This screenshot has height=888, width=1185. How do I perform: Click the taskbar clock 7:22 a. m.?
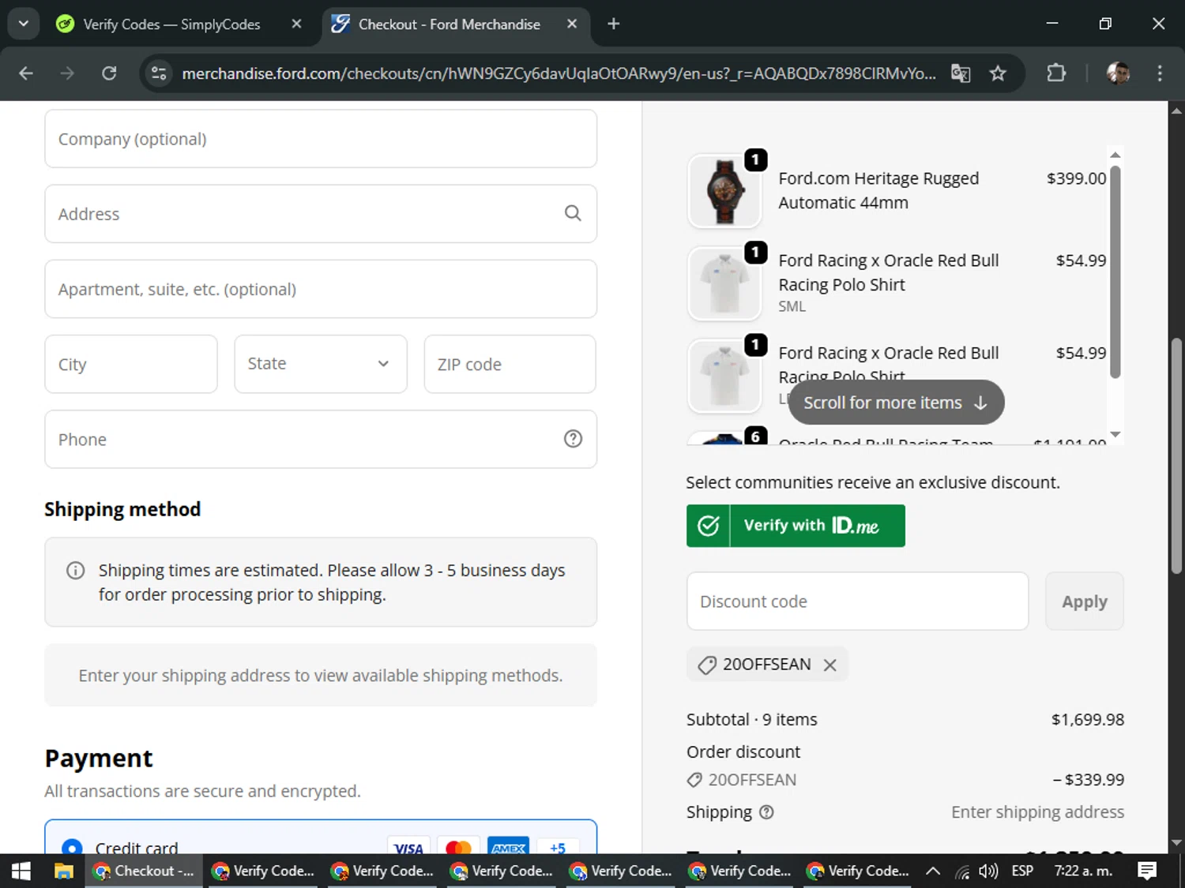(x=1083, y=871)
